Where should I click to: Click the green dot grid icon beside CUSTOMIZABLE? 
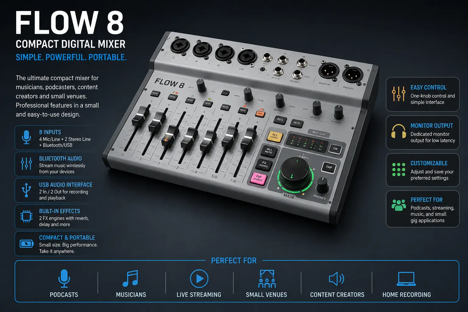click(399, 169)
